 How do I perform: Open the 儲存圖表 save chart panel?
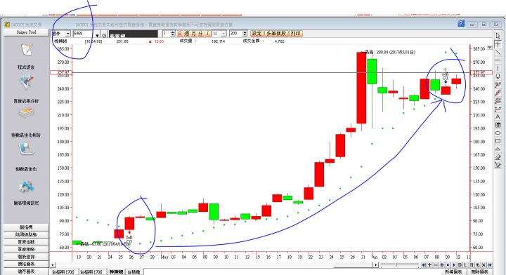pyautogui.click(x=26, y=271)
